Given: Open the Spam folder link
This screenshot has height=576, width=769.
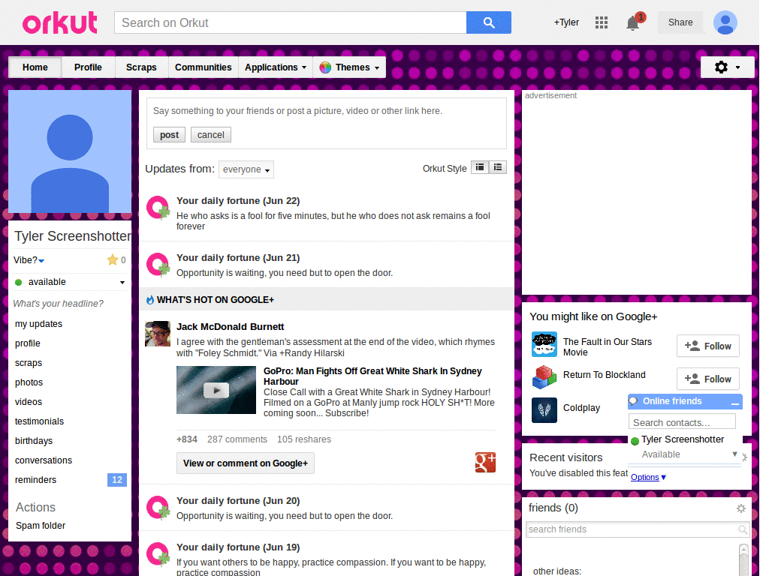Looking at the screenshot, I should tap(41, 526).
